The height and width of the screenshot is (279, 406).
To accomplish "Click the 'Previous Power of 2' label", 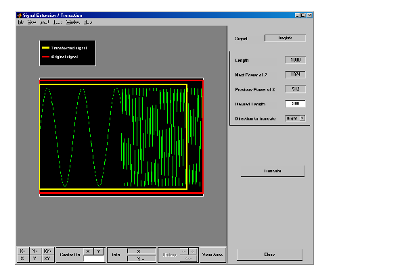I will point(255,89).
